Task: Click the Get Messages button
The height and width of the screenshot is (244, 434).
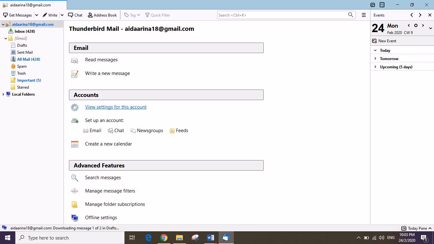Action: 17,15
